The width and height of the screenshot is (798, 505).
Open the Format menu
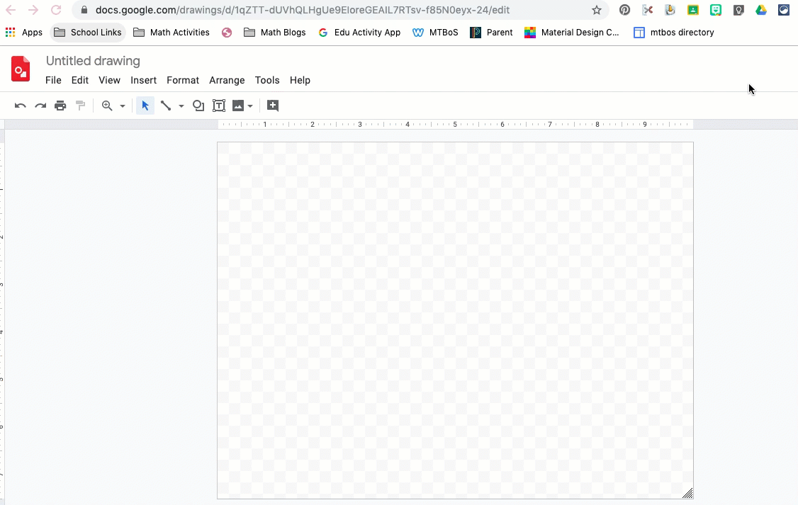(183, 80)
